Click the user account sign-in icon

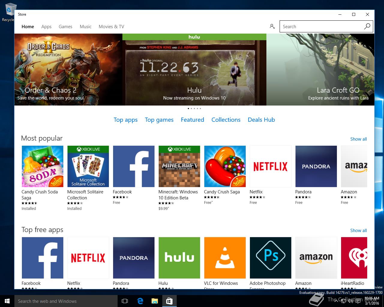[x=272, y=26]
